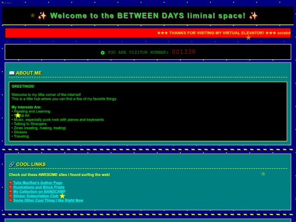Screen dimensions: 296x222
Task: Click the 'Traveling' interest item
Action: pyautogui.click(x=21, y=136)
